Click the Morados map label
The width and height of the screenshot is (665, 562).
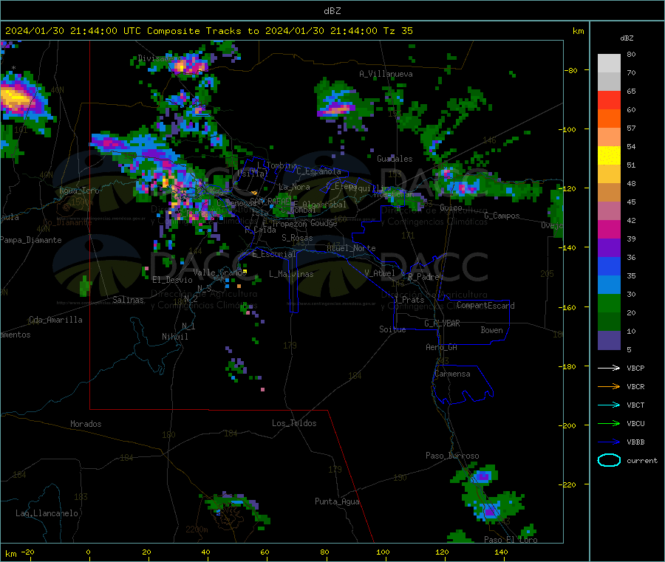(86, 424)
